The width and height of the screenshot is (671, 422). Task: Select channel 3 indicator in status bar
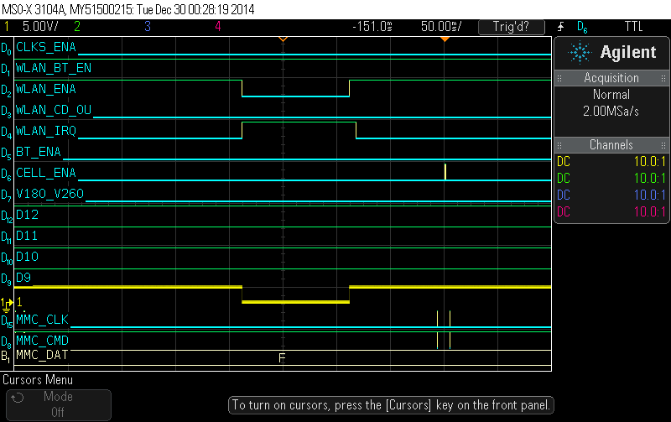pyautogui.click(x=148, y=27)
